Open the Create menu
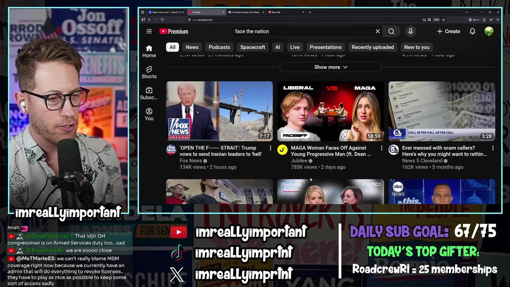510x287 pixels. point(448,31)
